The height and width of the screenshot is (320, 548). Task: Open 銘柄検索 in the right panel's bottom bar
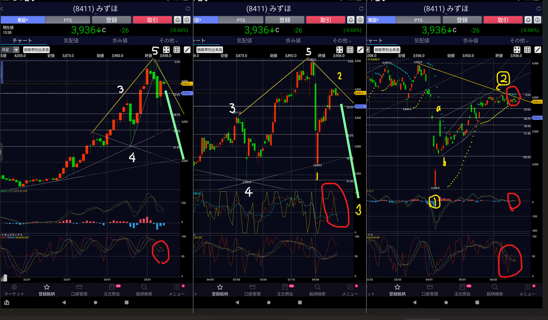pyautogui.click(x=495, y=290)
